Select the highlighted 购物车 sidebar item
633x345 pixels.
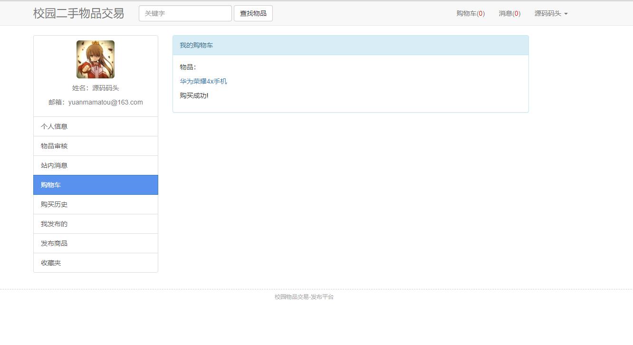(x=50, y=185)
